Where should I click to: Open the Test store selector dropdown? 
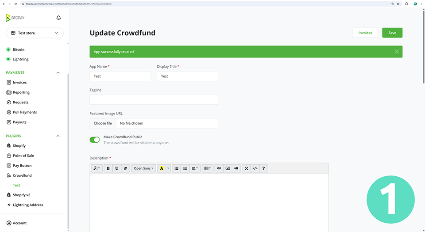pyautogui.click(x=35, y=33)
